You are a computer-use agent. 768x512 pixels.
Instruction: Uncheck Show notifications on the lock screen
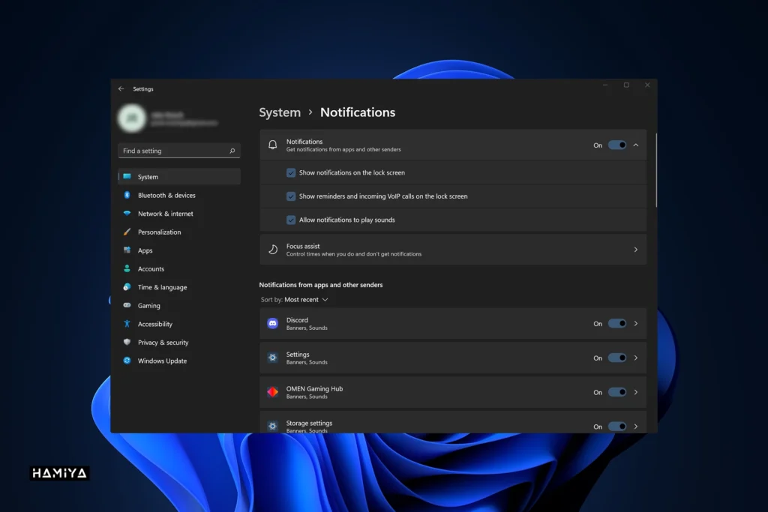pos(291,172)
